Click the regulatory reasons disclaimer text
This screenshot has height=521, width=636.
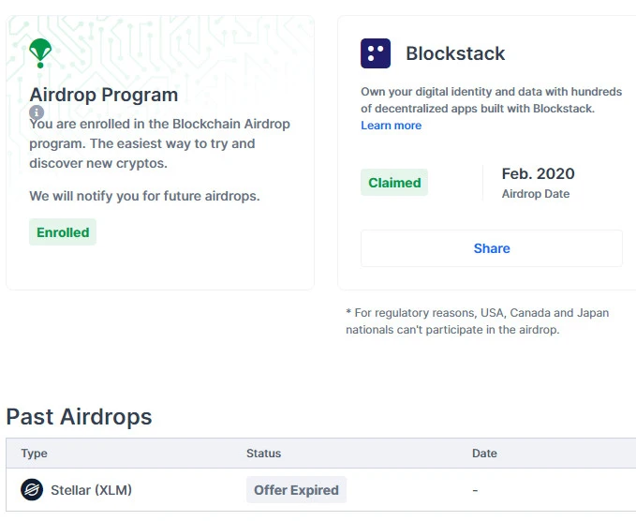coord(477,321)
